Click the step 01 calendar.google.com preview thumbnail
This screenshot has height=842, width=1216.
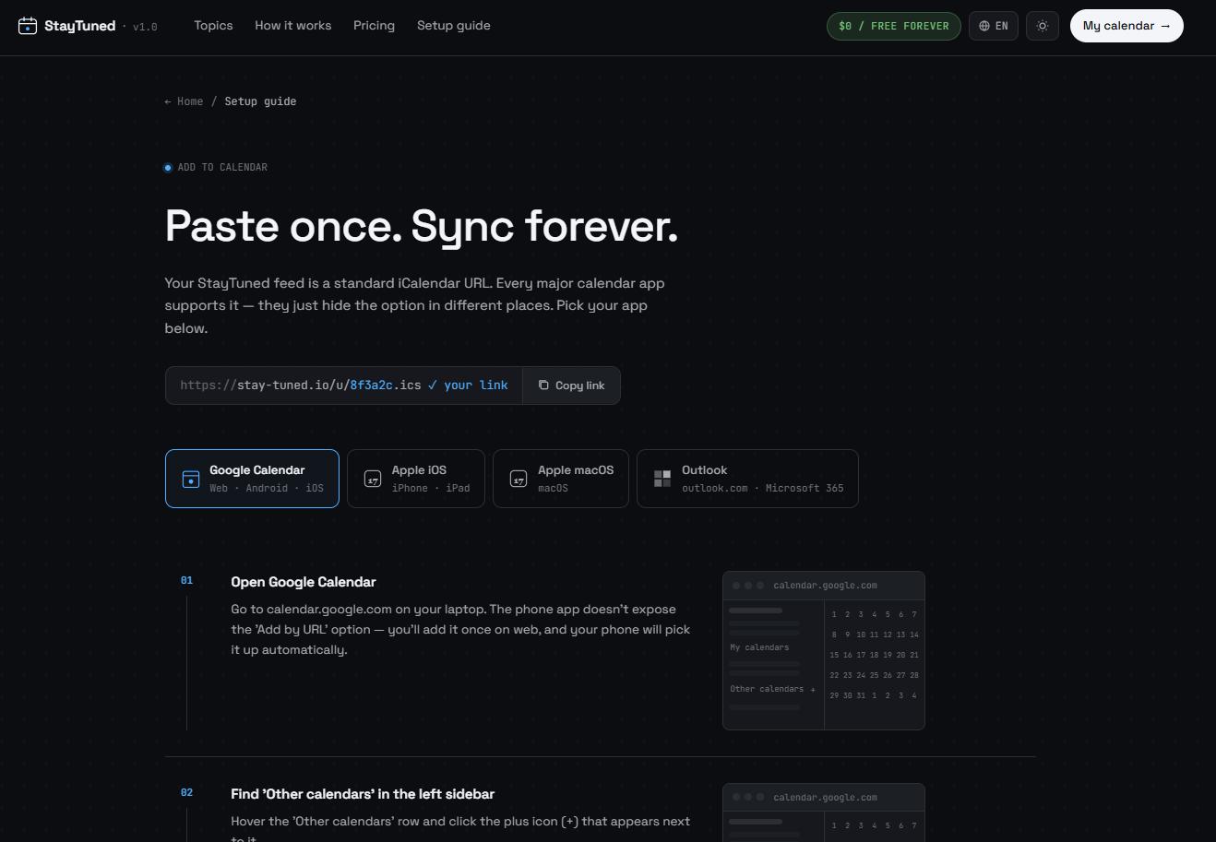tap(824, 650)
